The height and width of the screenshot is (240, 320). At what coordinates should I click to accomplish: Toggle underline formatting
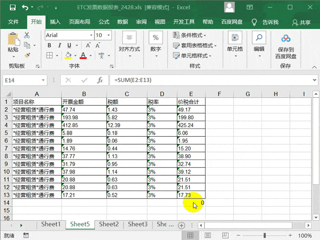[x=69, y=45]
